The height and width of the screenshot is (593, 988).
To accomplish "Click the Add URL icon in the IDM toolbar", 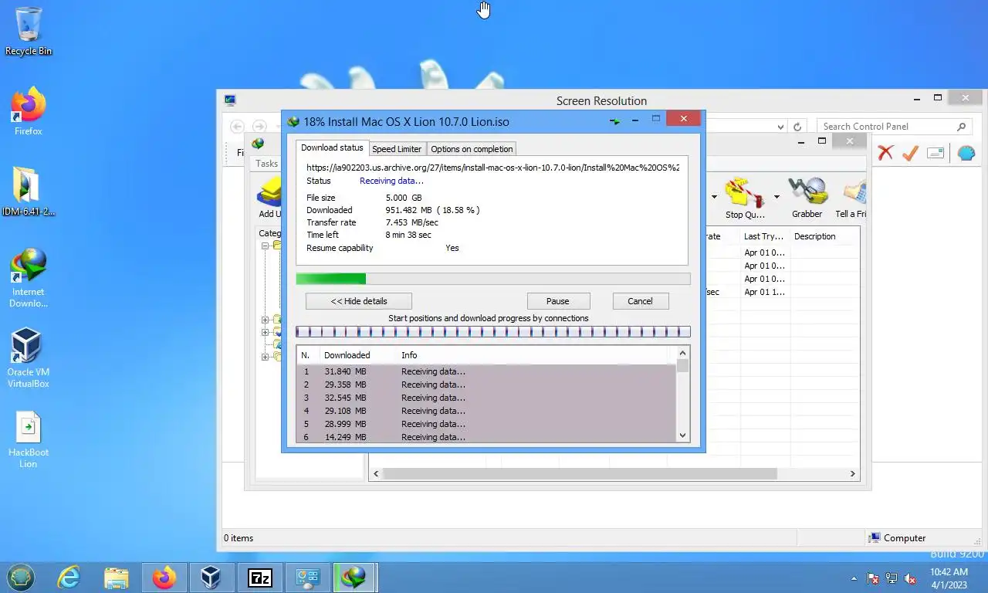I will [x=269, y=198].
